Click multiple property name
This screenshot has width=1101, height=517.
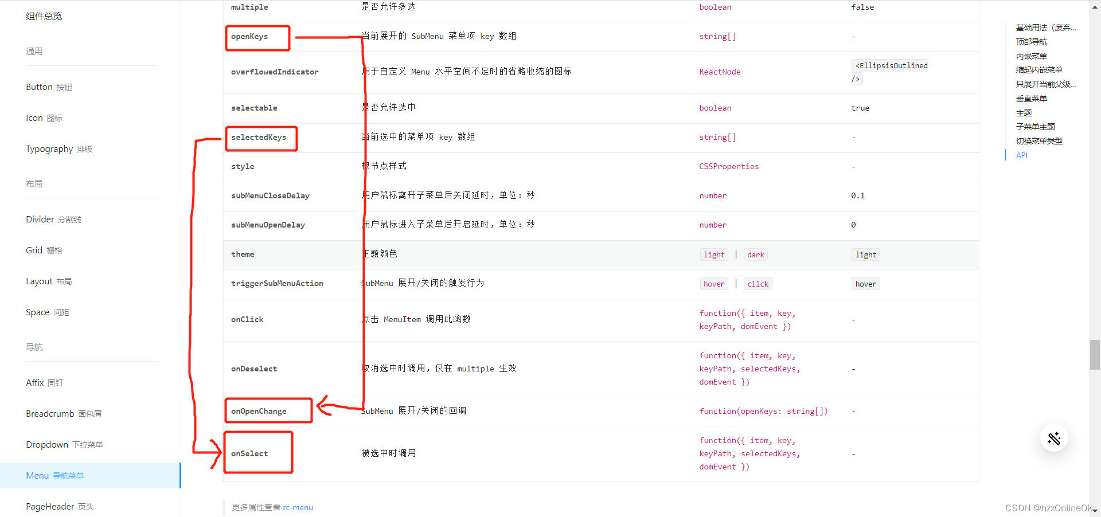(249, 7)
